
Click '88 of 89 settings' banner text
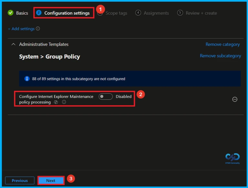click(78, 79)
